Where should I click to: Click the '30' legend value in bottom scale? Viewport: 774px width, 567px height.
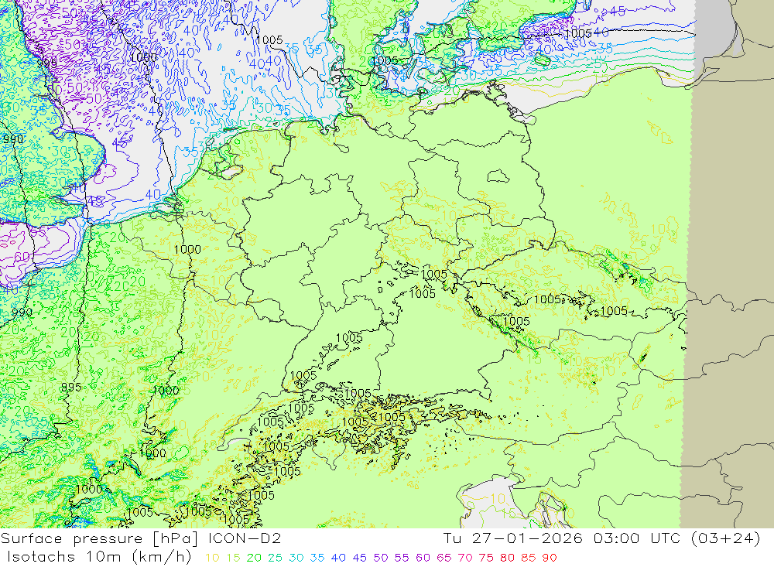(296, 558)
